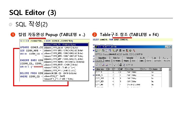The width and height of the screenshot is (182, 137).
Task: Open the Histogram column header dropdown arrow
Action: coord(160,69)
